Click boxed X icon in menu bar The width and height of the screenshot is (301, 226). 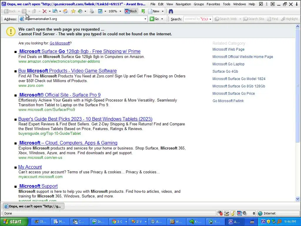tap(272, 4)
